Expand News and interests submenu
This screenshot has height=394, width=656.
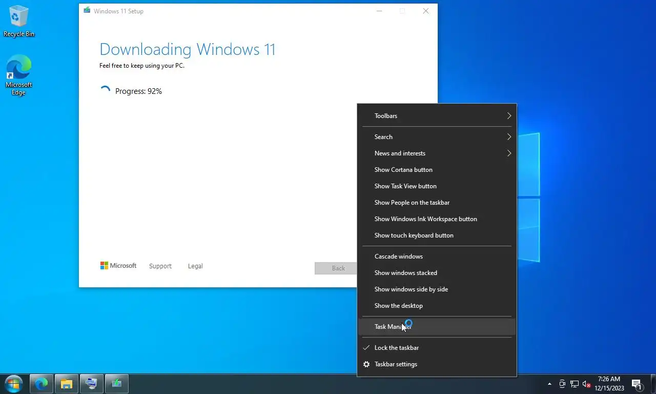point(437,153)
